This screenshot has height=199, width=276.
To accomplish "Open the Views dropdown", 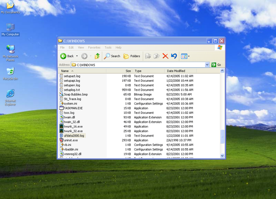I will (185, 56).
